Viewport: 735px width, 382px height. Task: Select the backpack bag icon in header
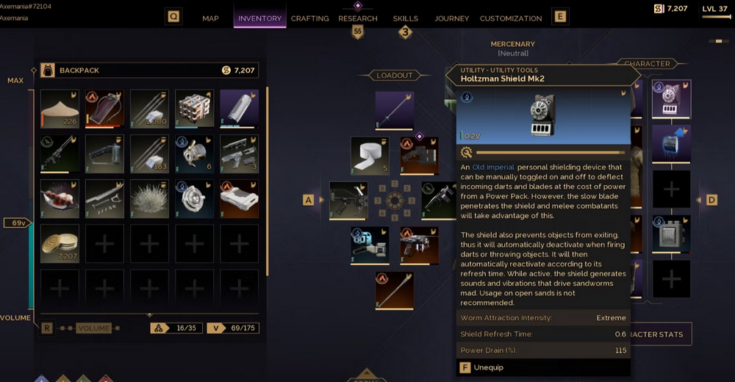pos(47,71)
